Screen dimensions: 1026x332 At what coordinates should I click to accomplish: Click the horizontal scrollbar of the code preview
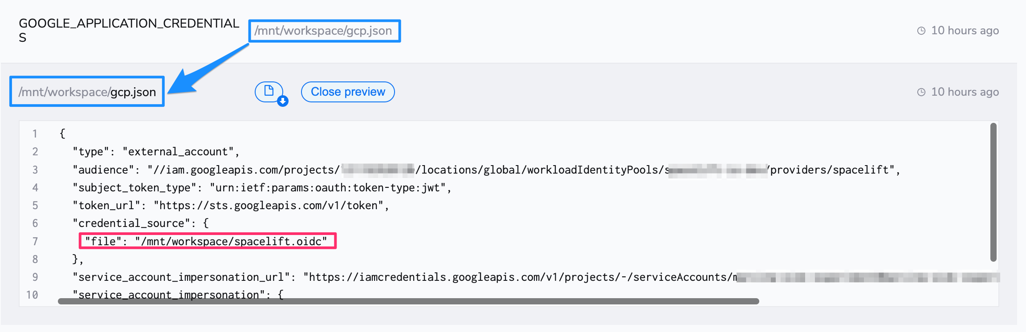408,301
